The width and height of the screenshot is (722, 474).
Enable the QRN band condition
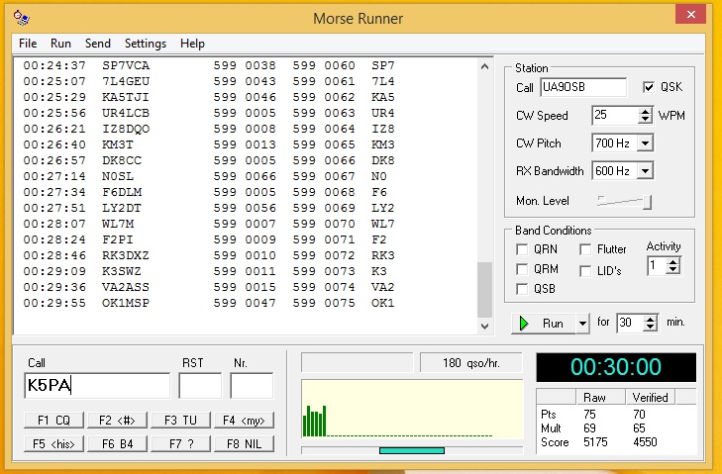tap(522, 250)
